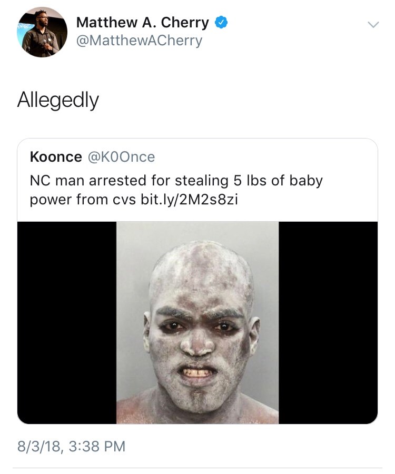Image resolution: width=395 pixels, height=474 pixels.
Task: Open Koonce's name in the quoted tweet
Action: click(x=56, y=157)
